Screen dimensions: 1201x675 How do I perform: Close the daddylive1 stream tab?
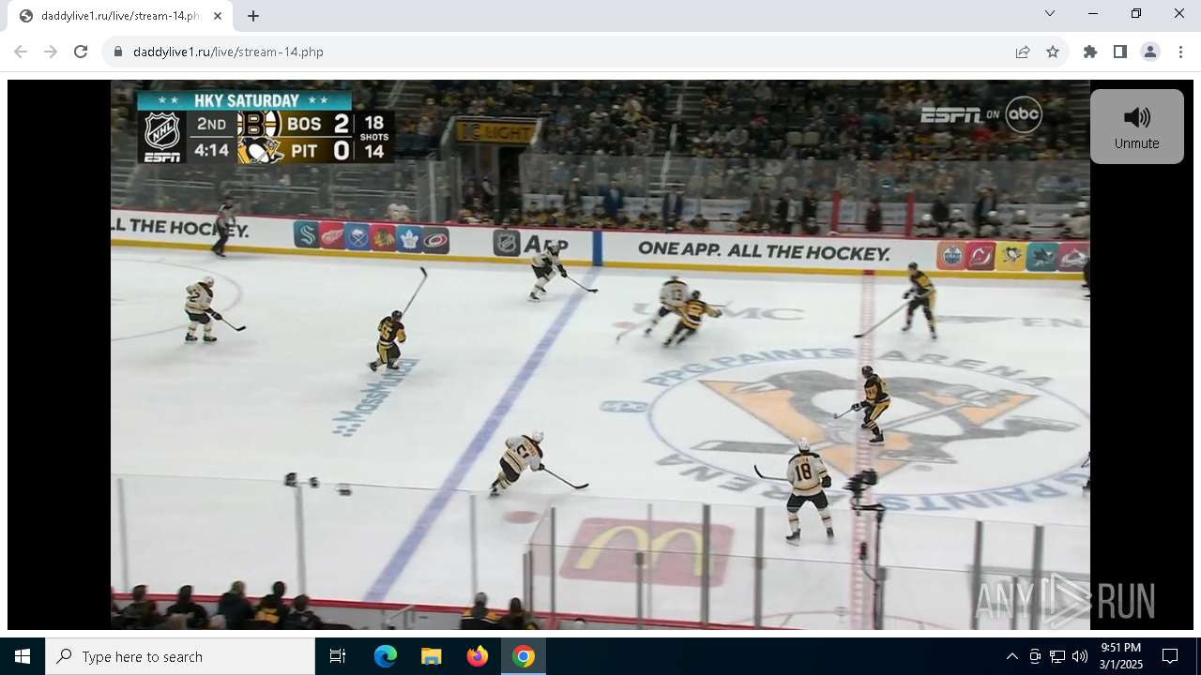pos(217,15)
